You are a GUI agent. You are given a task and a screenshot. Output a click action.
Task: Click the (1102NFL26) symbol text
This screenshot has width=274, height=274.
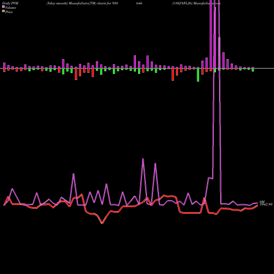(x=182, y=3)
